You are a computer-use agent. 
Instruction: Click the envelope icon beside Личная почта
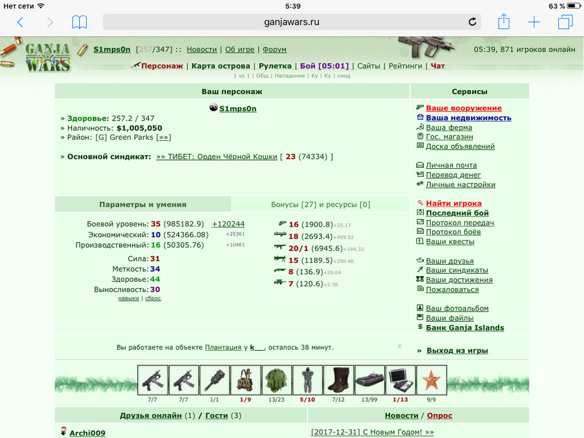(420, 165)
